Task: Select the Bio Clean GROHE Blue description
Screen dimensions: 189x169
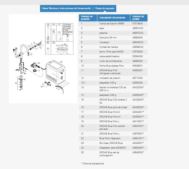Action: tap(111, 143)
